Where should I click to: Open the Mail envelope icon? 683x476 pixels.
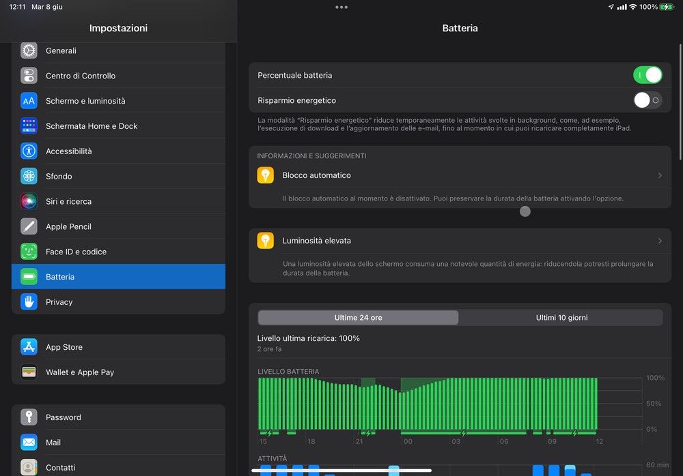pyautogui.click(x=29, y=443)
